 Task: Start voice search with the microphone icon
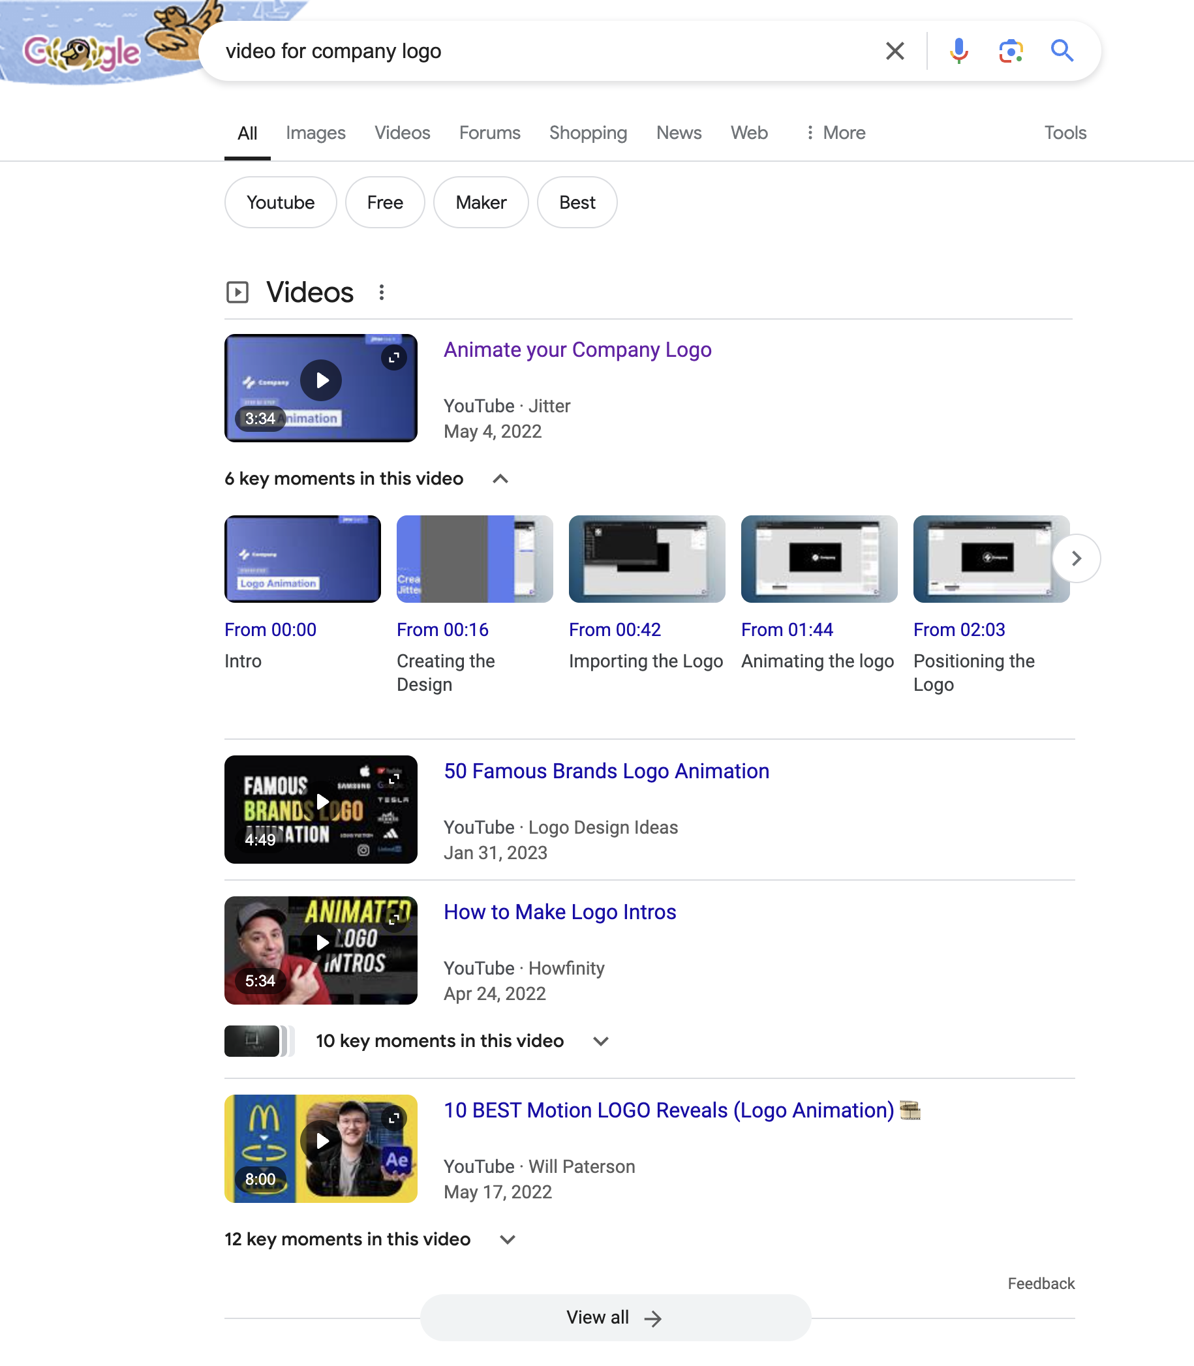(959, 52)
